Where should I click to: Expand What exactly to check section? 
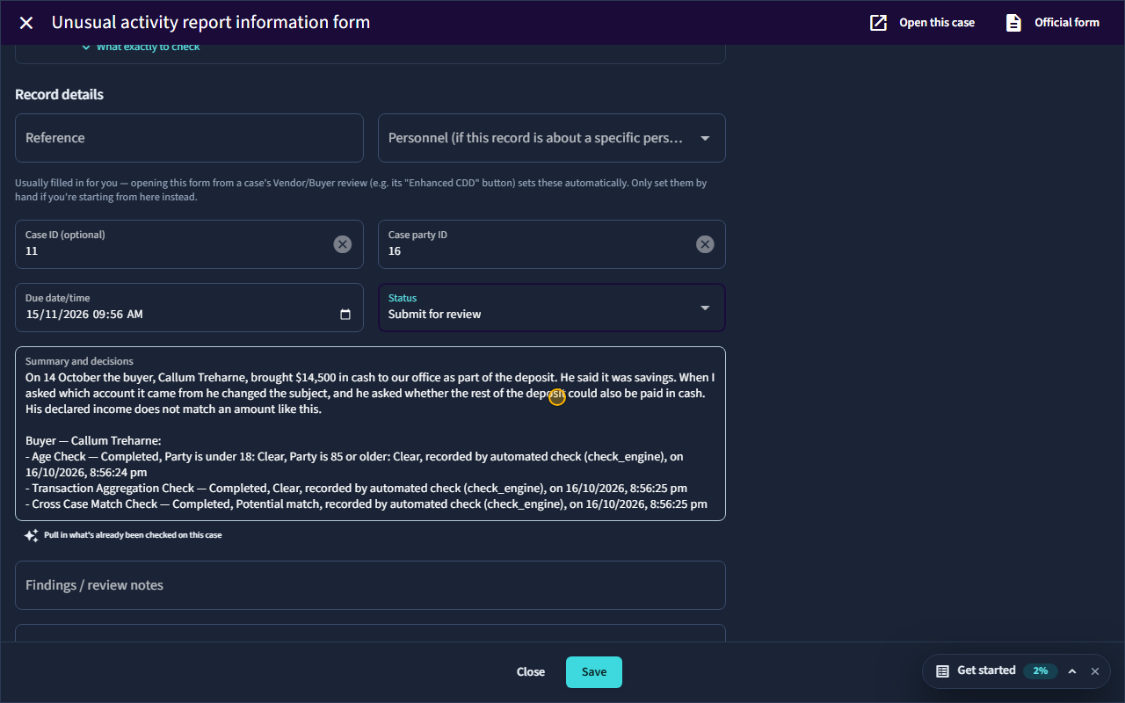141,47
